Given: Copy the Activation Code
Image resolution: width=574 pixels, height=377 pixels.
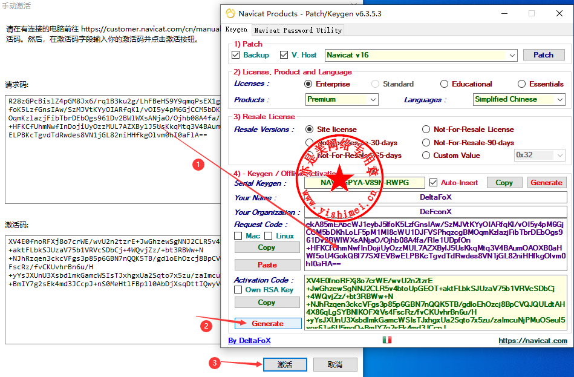Looking at the screenshot, I should click(x=267, y=302).
